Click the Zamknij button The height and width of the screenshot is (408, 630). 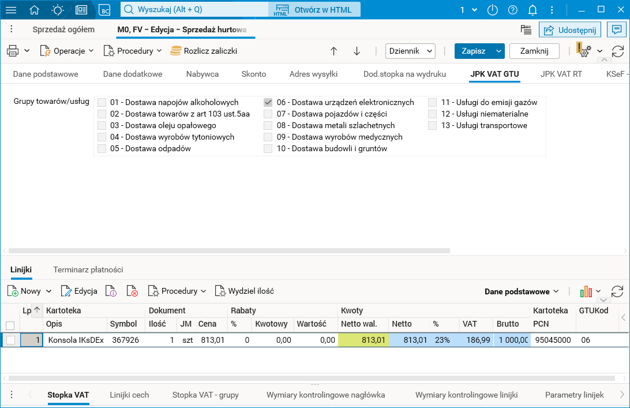point(534,51)
